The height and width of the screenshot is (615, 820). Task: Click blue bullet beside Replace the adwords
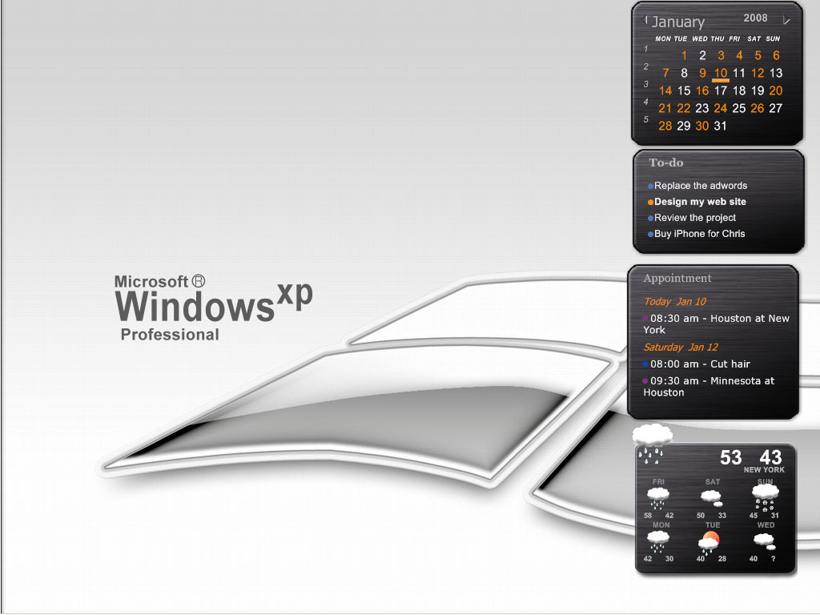(x=650, y=186)
